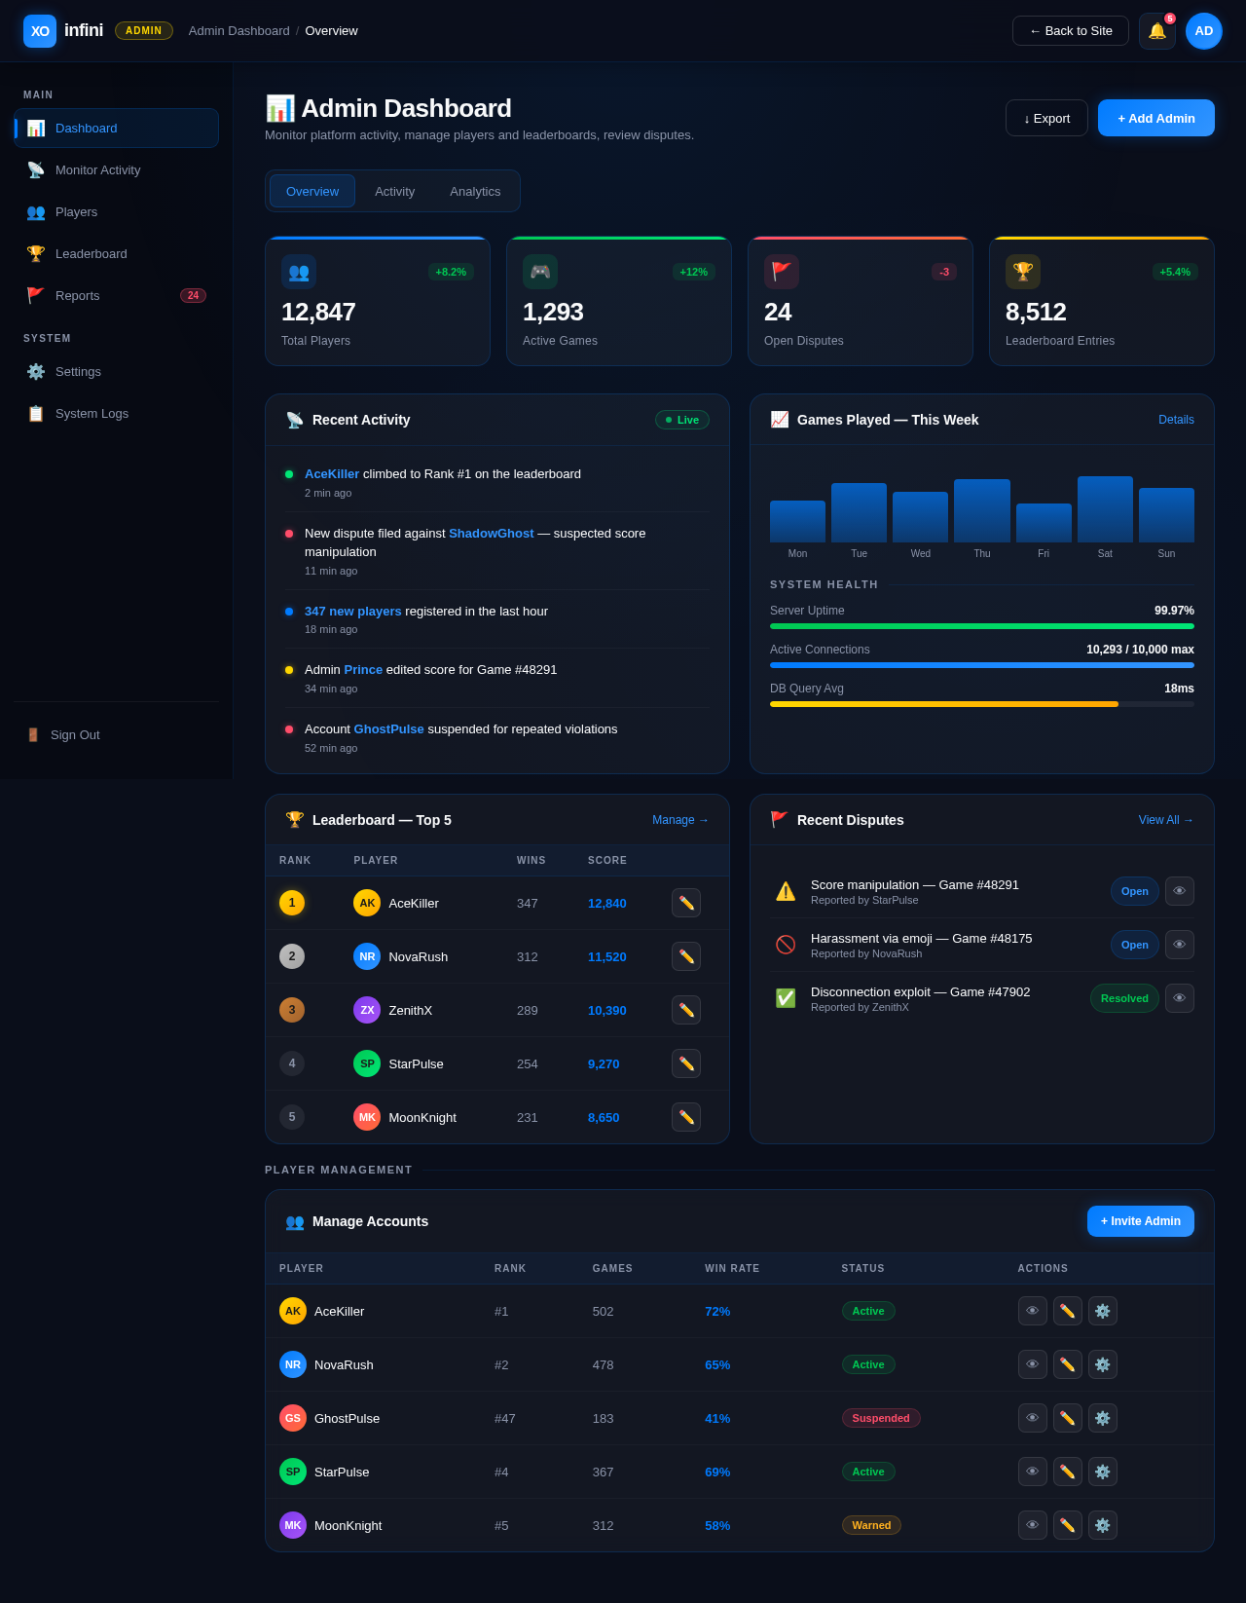Switch to the Activity tab
Screen dimensions: 1246x1603
click(x=395, y=191)
